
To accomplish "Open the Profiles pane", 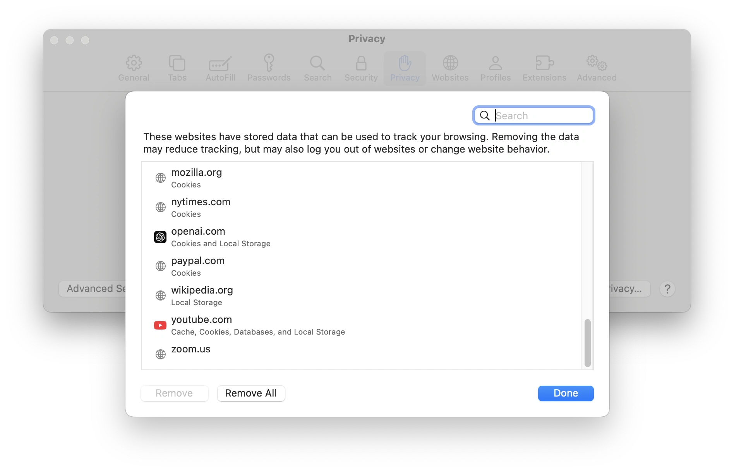I will 495,68.
